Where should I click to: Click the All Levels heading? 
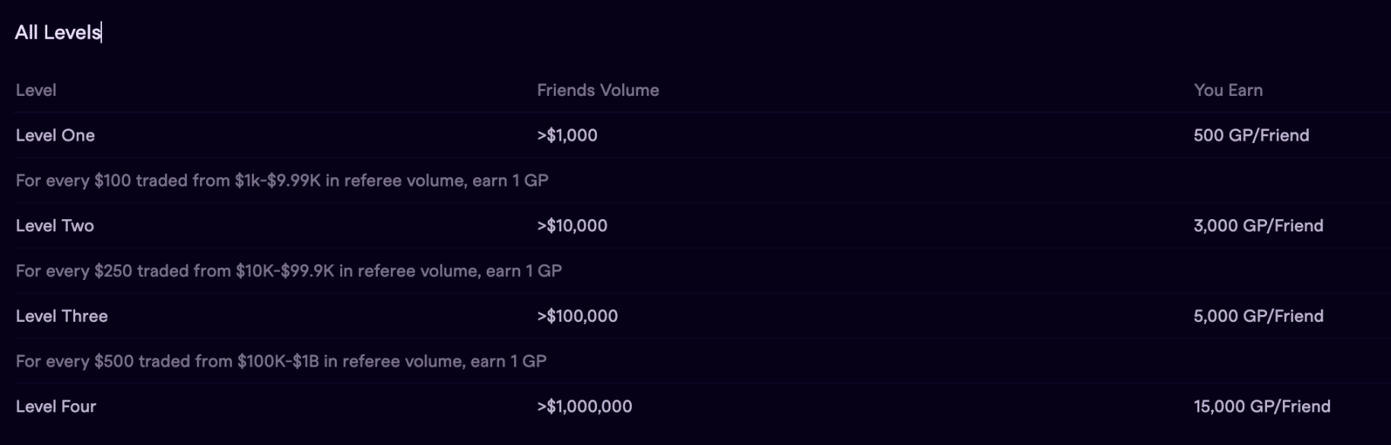pos(57,33)
